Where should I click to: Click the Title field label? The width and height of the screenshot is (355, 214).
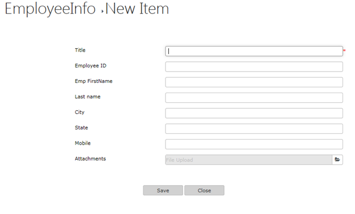point(80,50)
